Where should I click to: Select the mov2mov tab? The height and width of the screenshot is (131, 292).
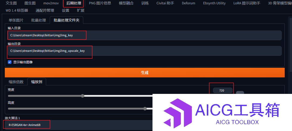51,3
